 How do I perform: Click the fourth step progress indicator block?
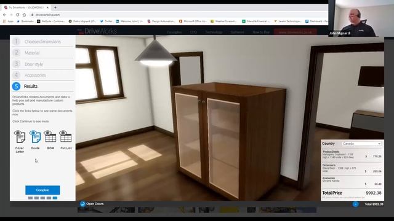(49, 198)
